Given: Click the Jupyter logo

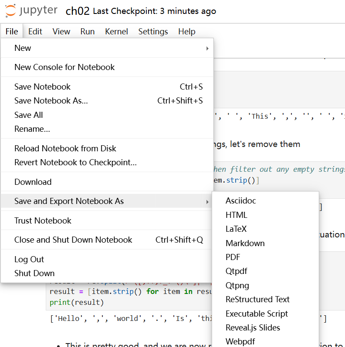Looking at the screenshot, I should 31,10.
